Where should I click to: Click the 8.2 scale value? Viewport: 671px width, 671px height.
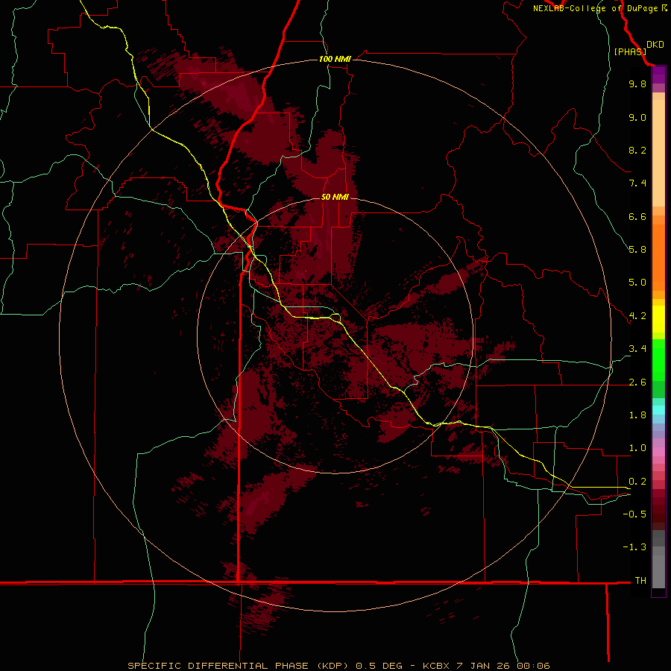point(637,150)
